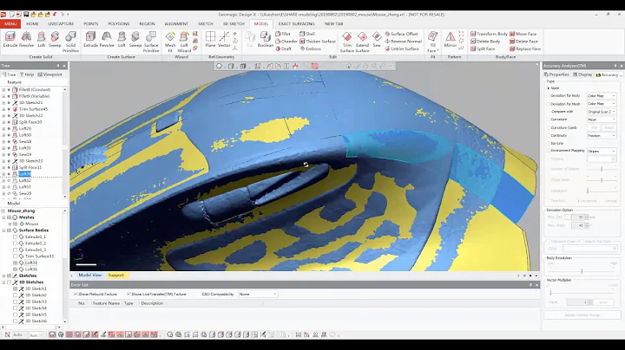This screenshot has height=350, width=625.
Task: Select the Curvature radio button
Action: 549,120
